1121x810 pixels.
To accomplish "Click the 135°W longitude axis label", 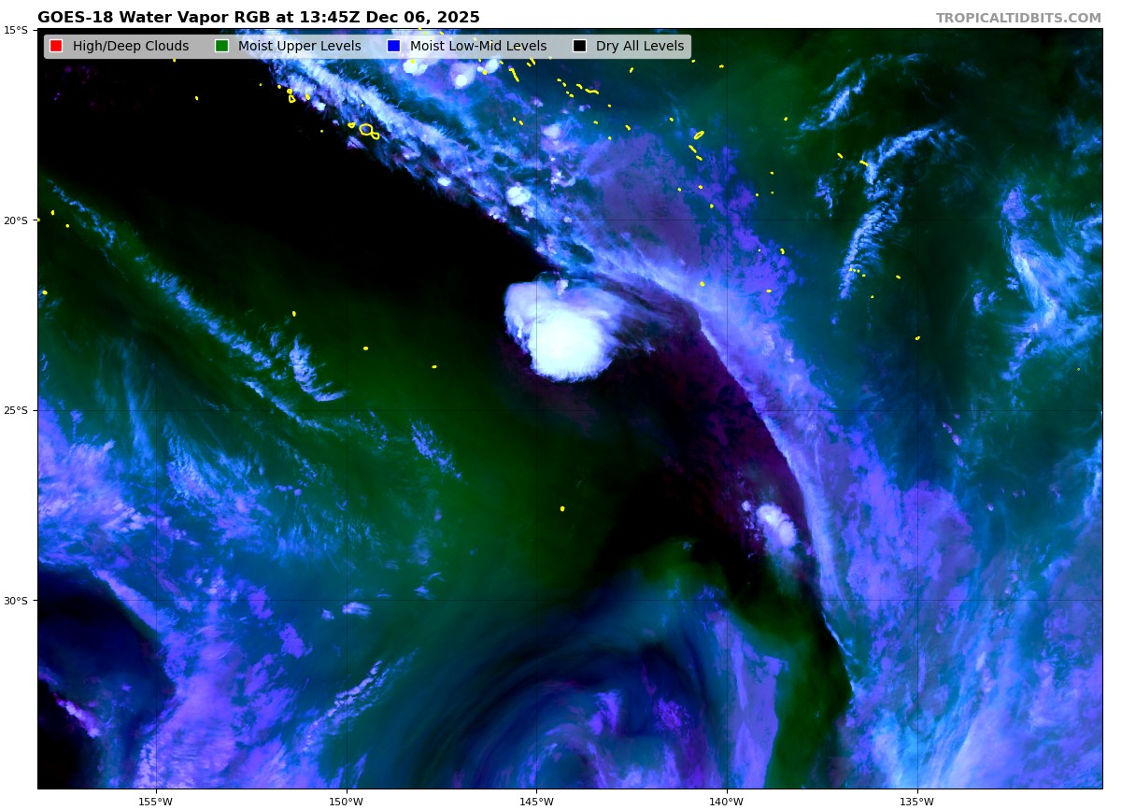I will click(916, 801).
